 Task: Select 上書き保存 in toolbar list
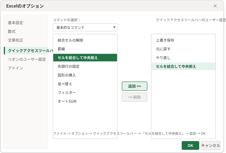(183, 40)
